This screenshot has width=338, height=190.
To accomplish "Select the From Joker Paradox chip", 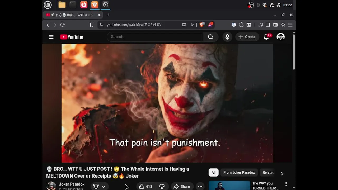I will (x=239, y=173).
